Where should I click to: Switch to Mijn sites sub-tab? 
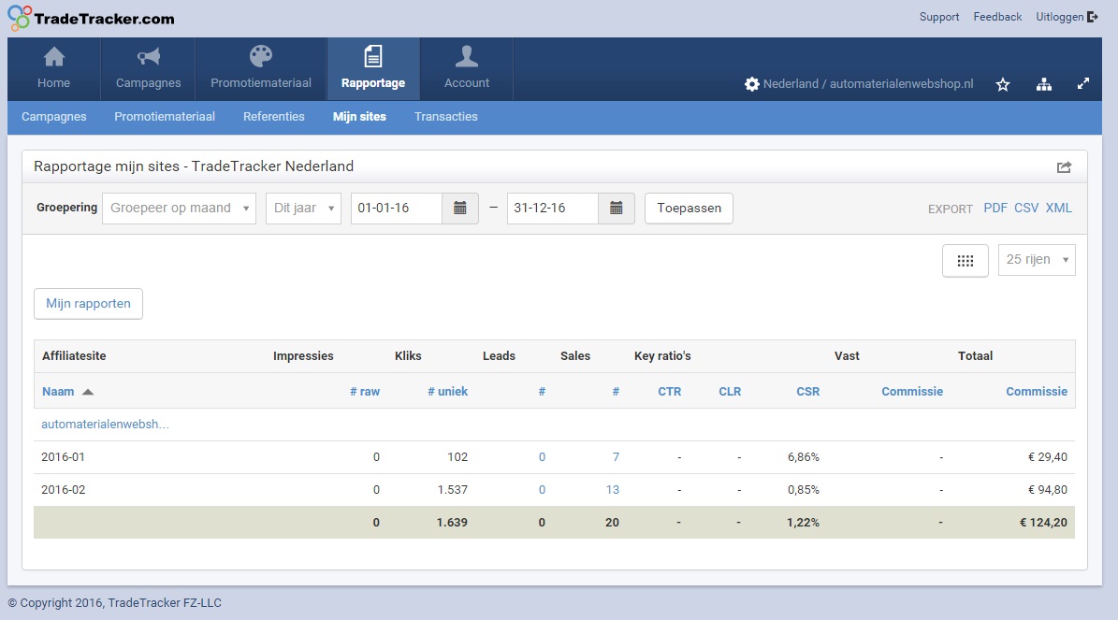[359, 117]
